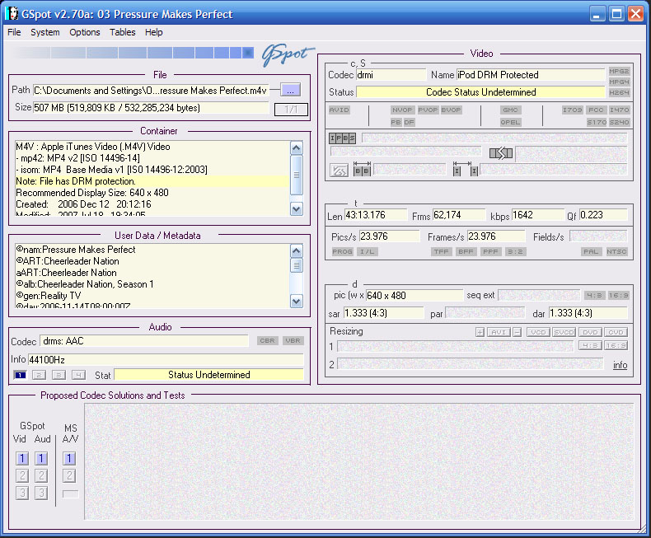Viewport: 651px width, 538px height.
Task: Click the NTSC indicator
Action: click(616, 252)
